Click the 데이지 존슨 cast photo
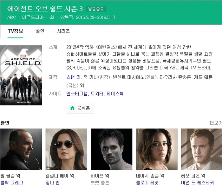 tap(157, 149)
